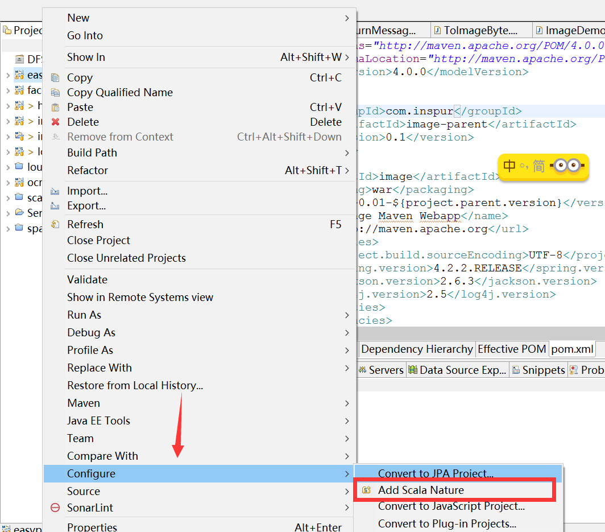Click the Project Explorer folder icon
This screenshot has width=605, height=532.
click(x=7, y=30)
